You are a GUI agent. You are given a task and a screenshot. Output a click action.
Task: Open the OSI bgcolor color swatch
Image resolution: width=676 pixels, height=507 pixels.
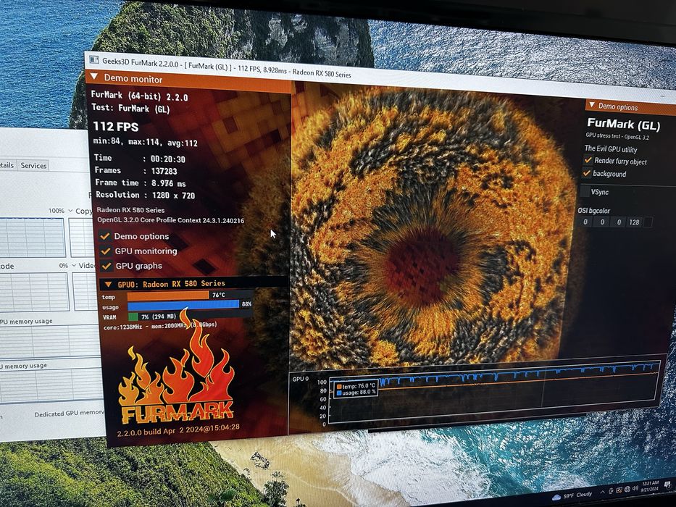tap(648, 222)
